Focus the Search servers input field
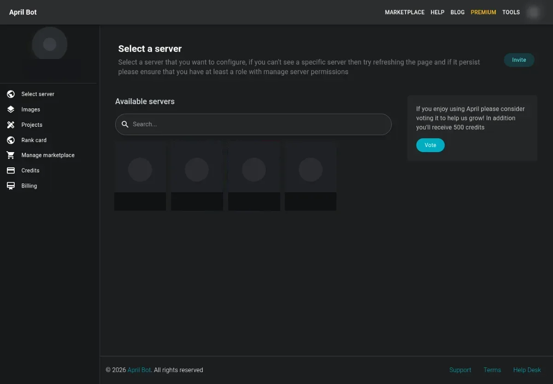Image resolution: width=553 pixels, height=384 pixels. tap(253, 124)
